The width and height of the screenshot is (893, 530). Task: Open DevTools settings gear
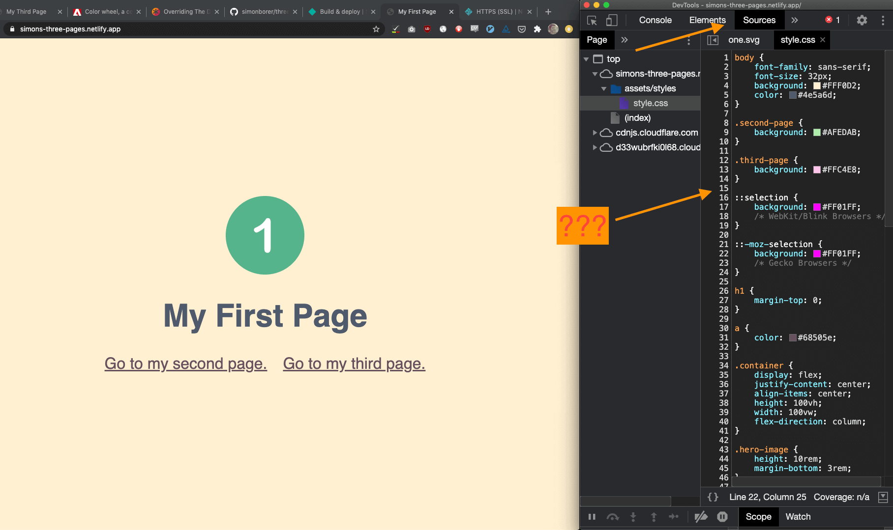tap(862, 20)
